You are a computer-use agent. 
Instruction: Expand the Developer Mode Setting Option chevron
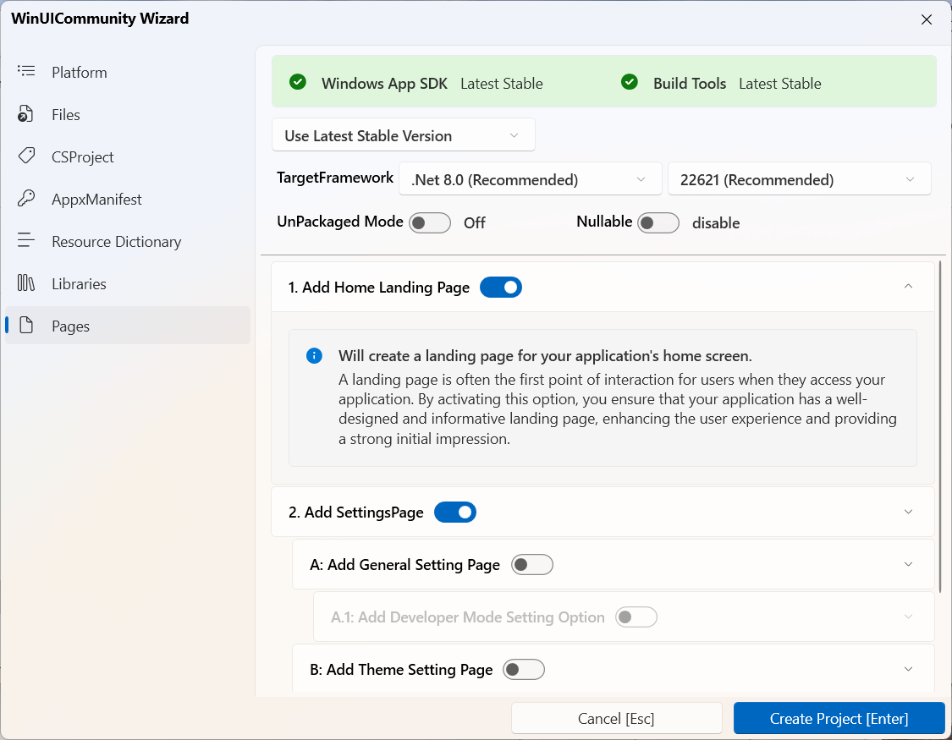[x=908, y=617]
